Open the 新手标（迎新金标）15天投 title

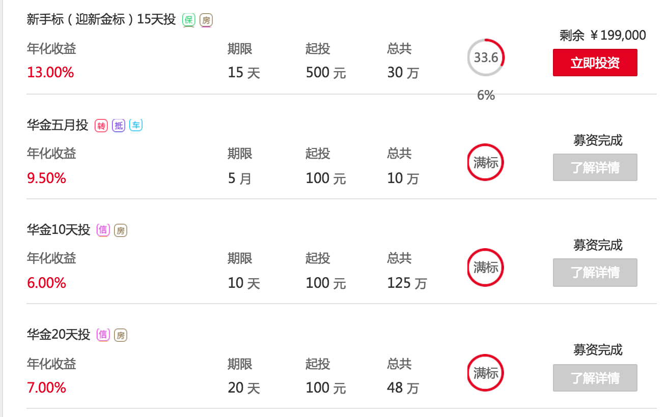101,20
